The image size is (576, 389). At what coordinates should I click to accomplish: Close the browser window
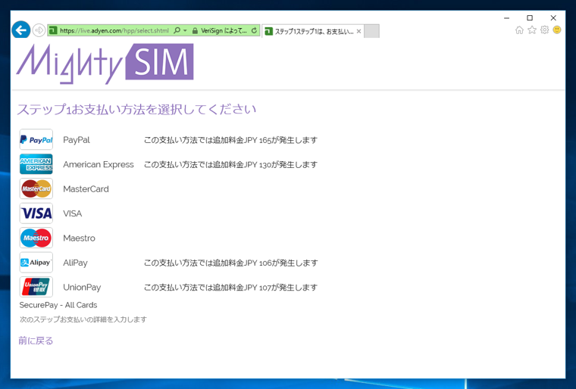(553, 17)
